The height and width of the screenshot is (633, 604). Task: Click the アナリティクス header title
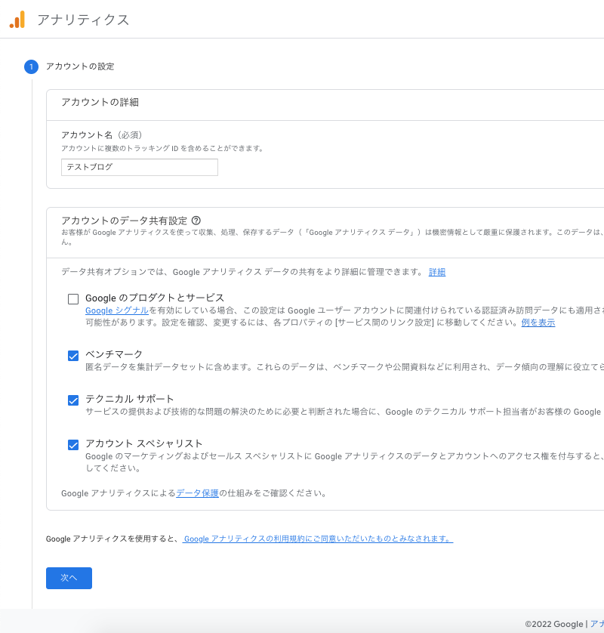[83, 20]
